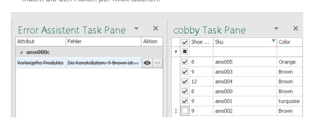Sort by the Color column header
The height and width of the screenshot is (137, 311).
[290, 42]
